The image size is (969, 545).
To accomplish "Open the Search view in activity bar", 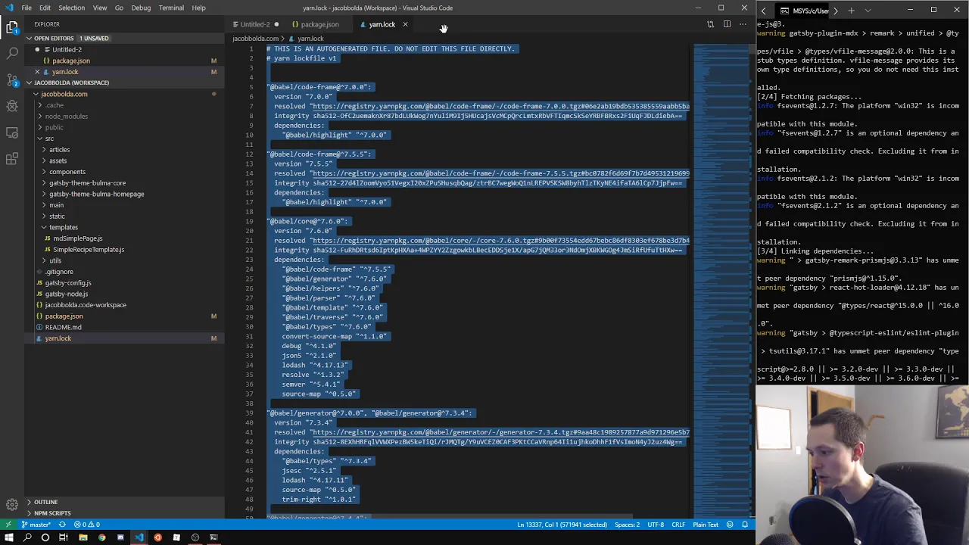I will pyautogui.click(x=12, y=54).
